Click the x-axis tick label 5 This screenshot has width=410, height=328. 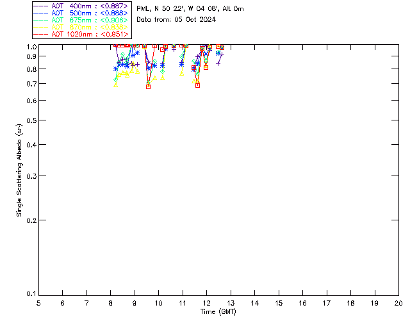pos(38,303)
